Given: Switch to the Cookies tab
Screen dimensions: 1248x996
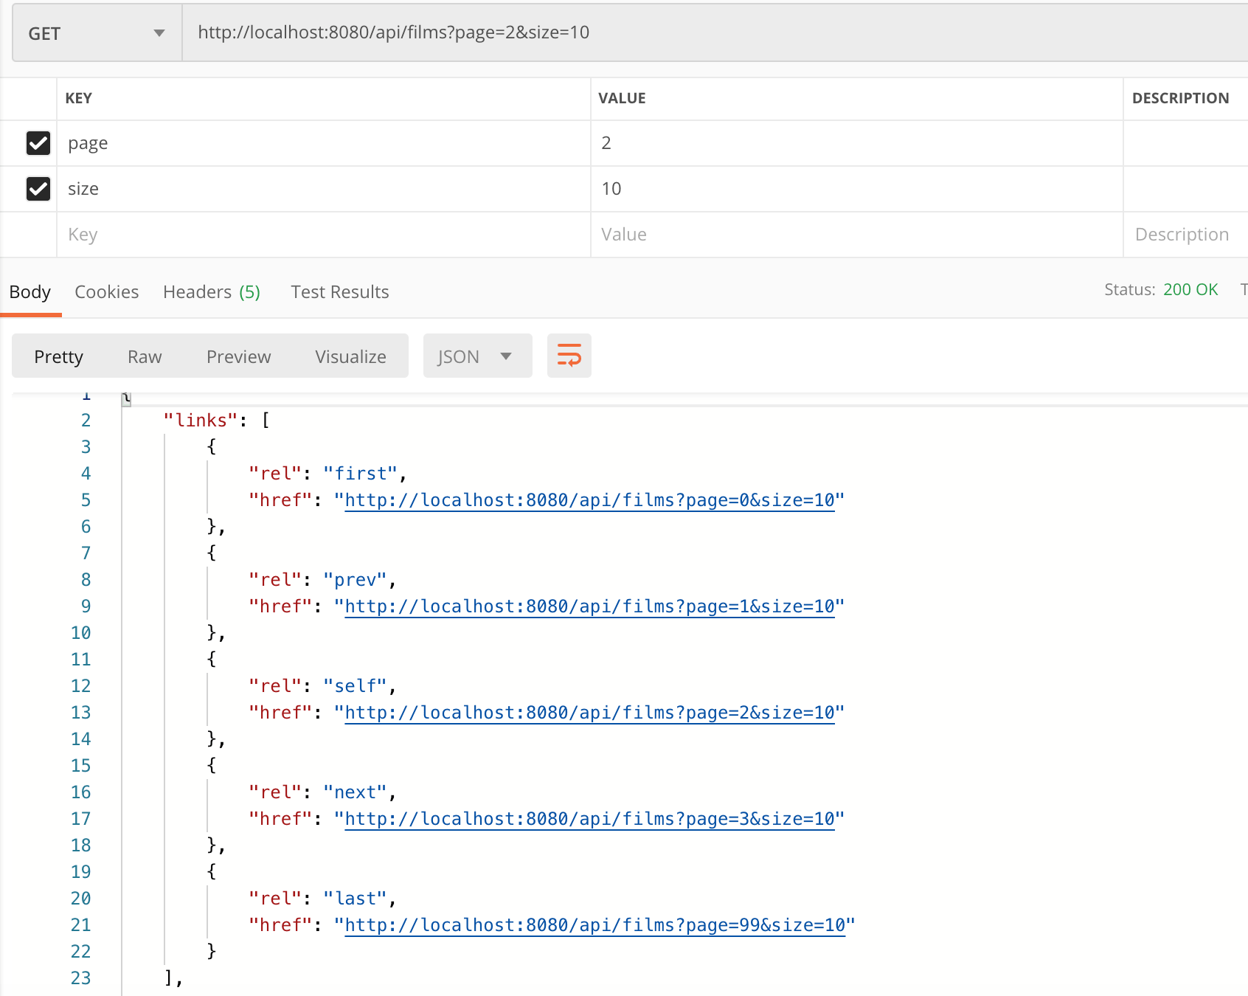Looking at the screenshot, I should pos(106,291).
